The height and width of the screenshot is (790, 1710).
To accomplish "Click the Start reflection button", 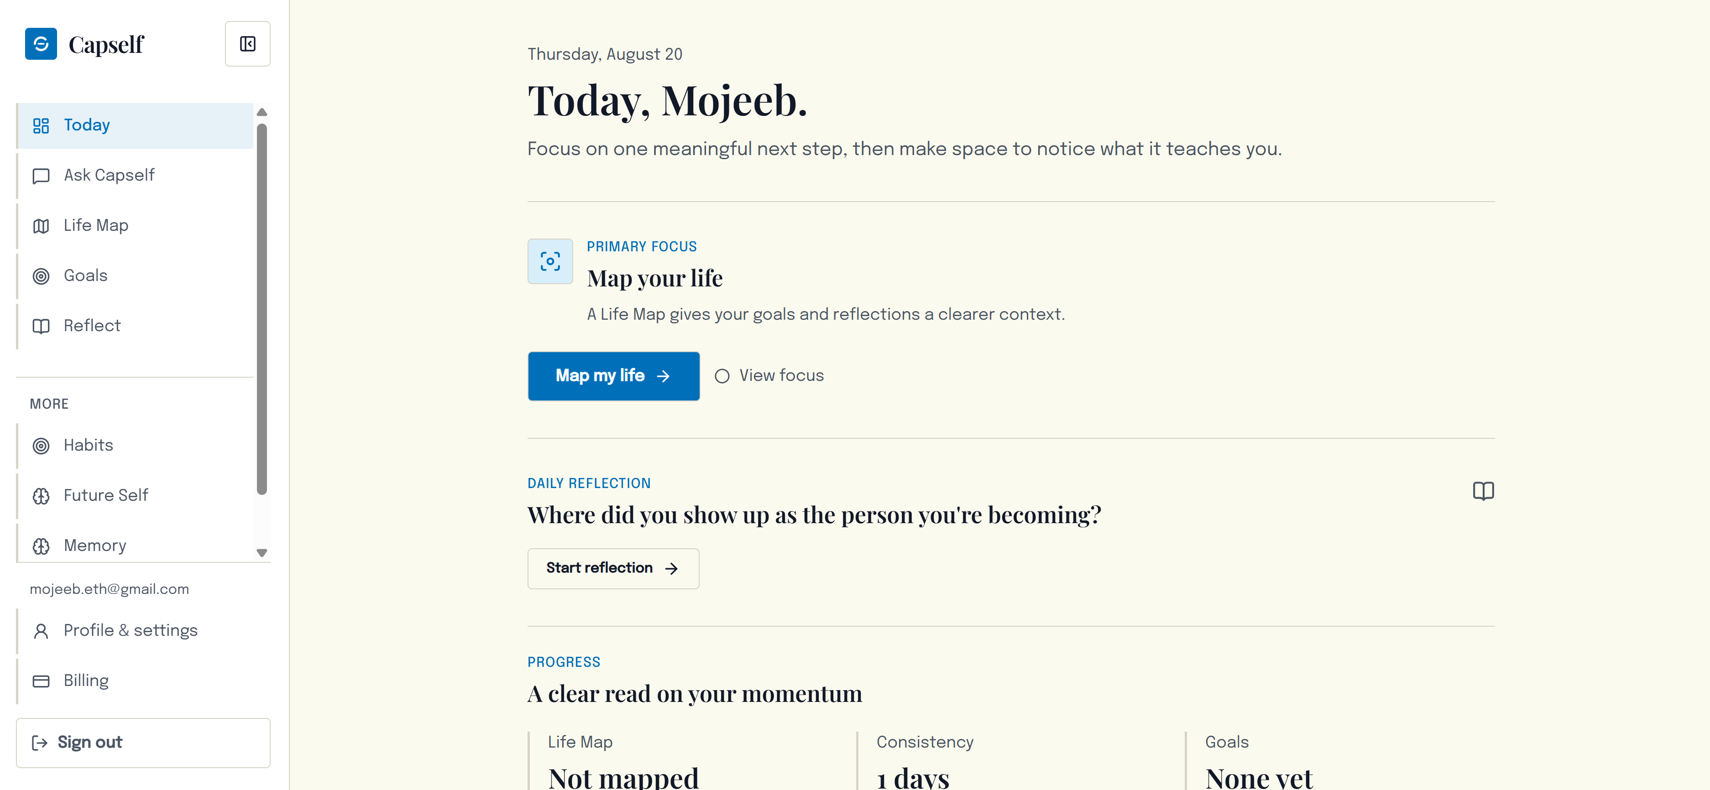I will (x=613, y=568).
